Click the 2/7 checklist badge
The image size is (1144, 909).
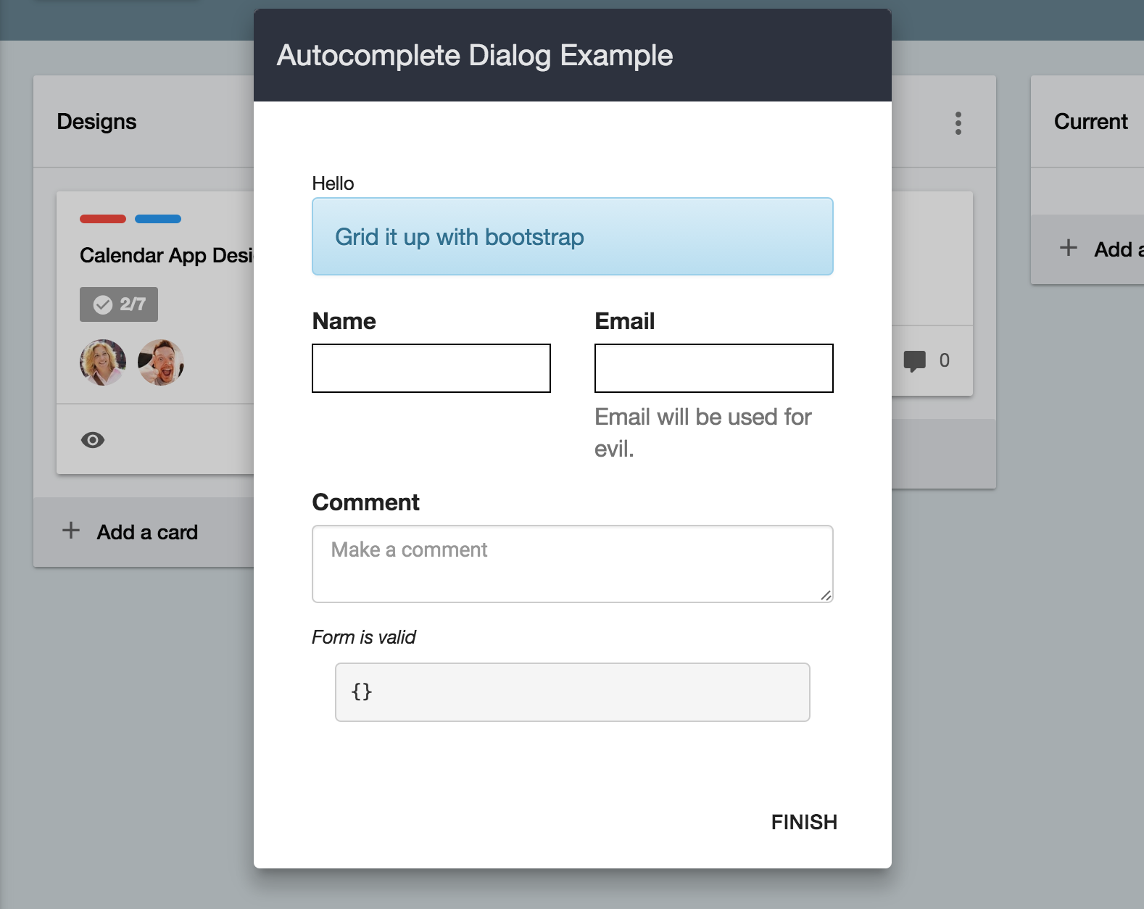click(119, 304)
